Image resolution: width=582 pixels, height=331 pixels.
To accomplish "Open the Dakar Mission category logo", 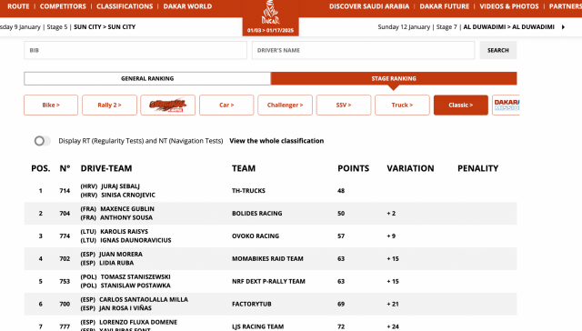I will click(506, 105).
